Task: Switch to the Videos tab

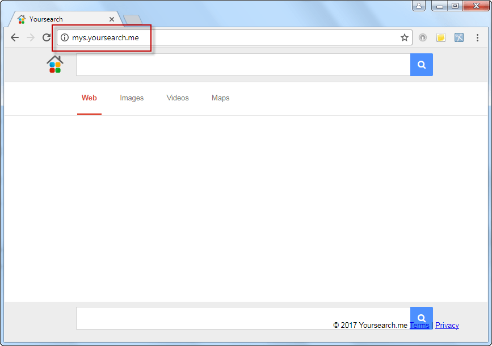Action: [x=178, y=98]
